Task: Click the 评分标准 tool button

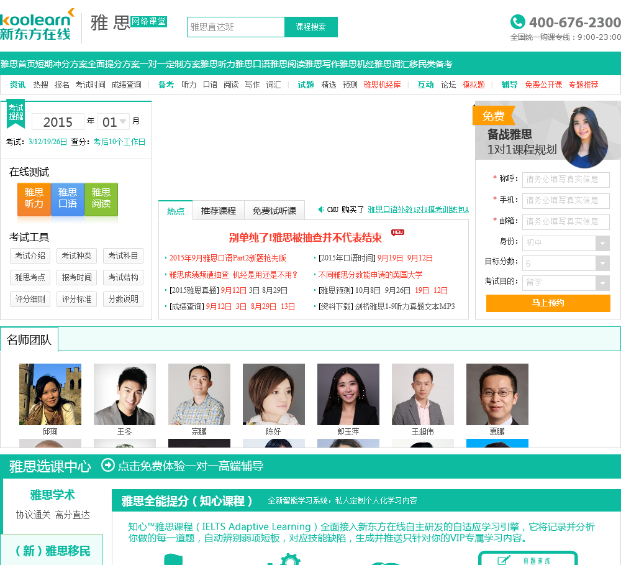Action: [76, 299]
